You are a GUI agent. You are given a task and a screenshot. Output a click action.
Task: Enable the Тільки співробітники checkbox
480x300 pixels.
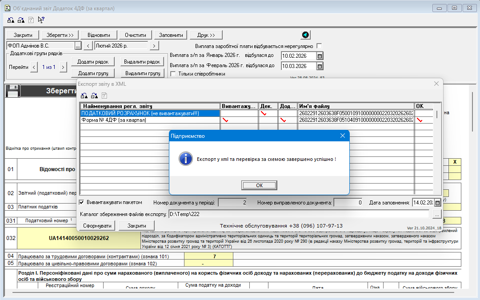(x=173, y=74)
